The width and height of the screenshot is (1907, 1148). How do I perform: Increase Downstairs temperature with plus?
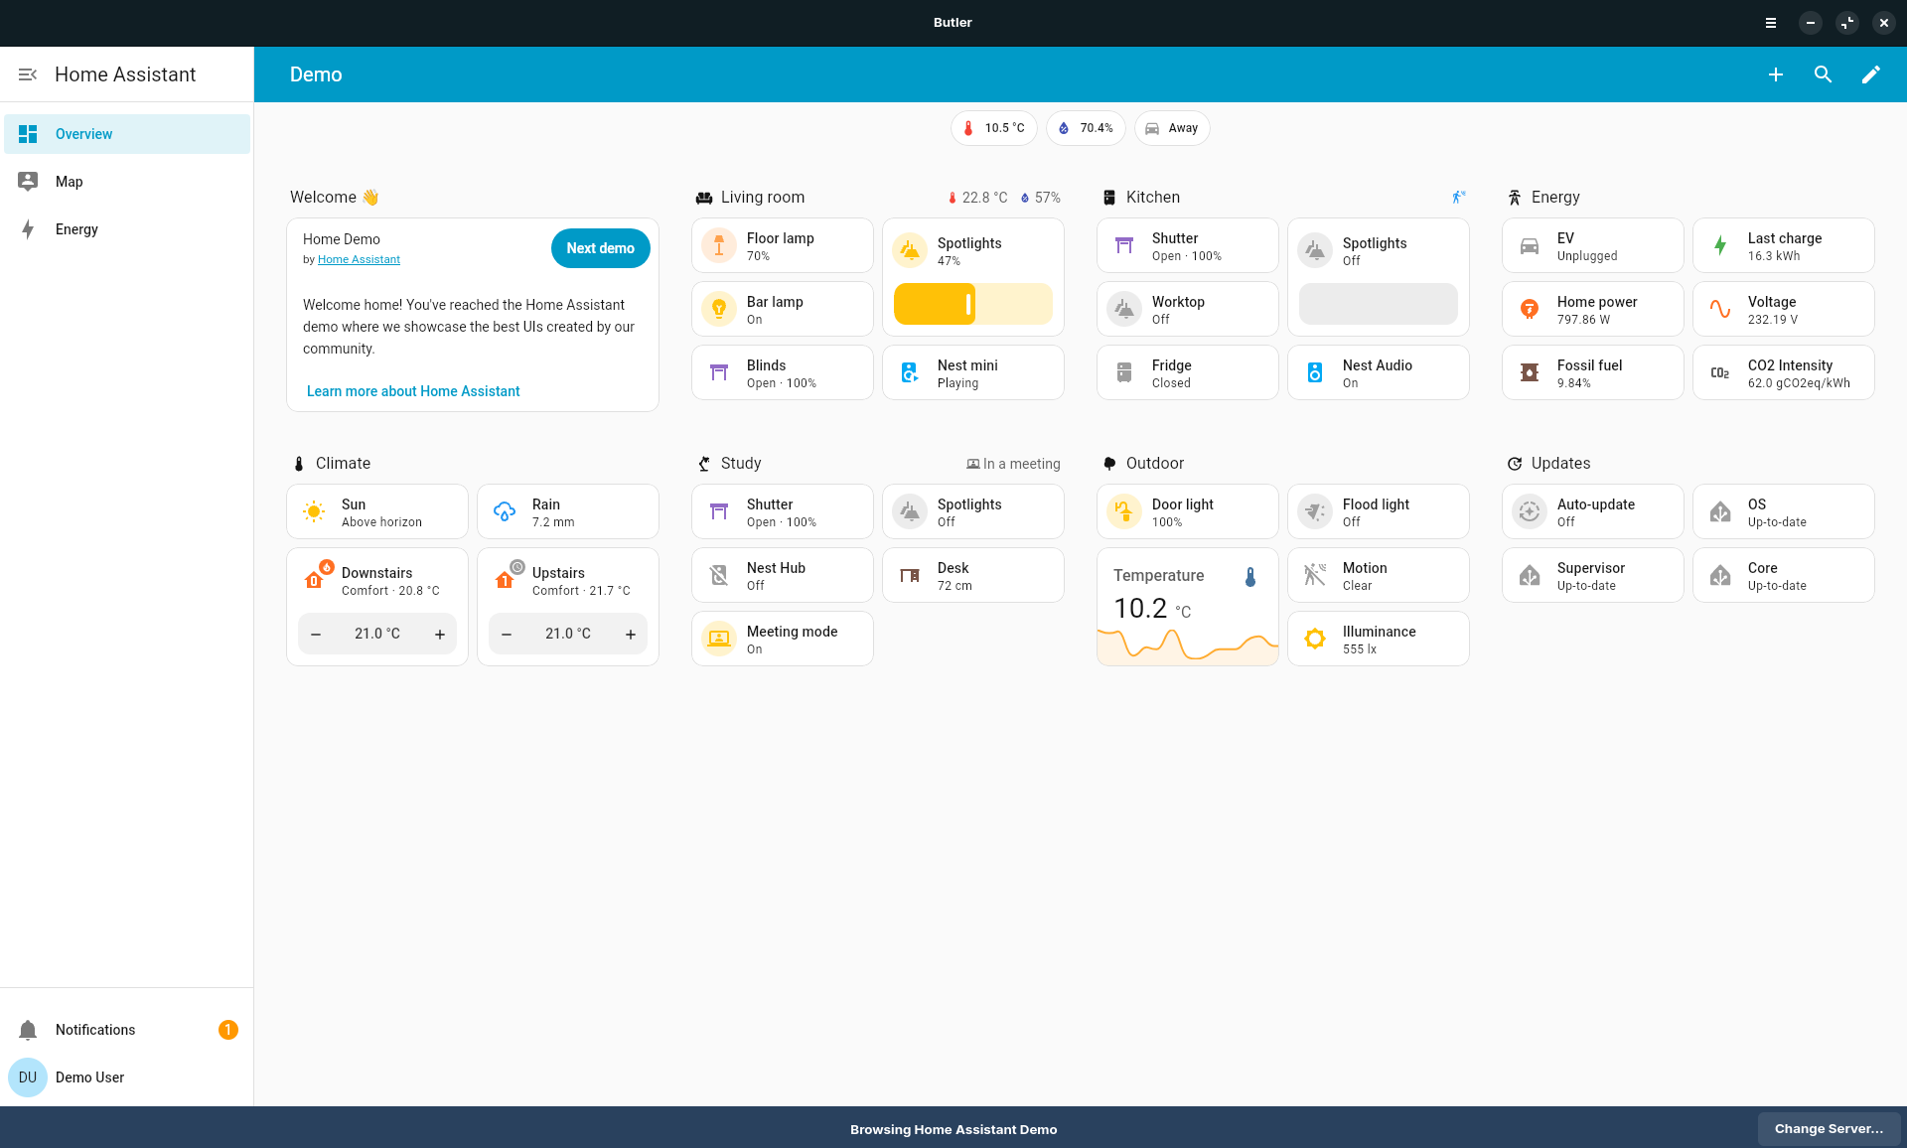440,634
